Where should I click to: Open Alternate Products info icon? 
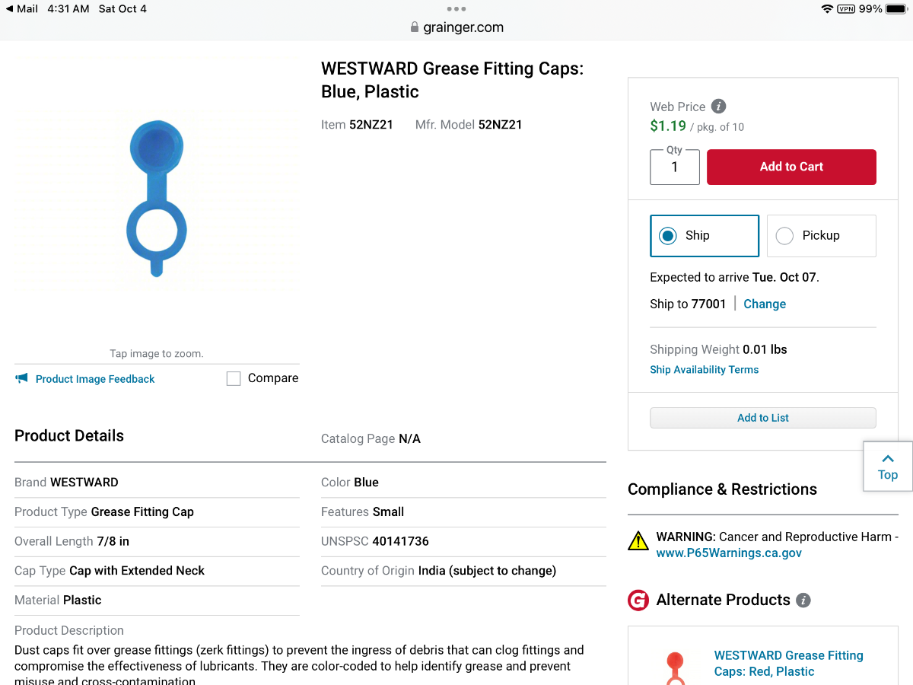tap(803, 601)
